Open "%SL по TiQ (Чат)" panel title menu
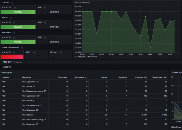 (x=82, y=3)
